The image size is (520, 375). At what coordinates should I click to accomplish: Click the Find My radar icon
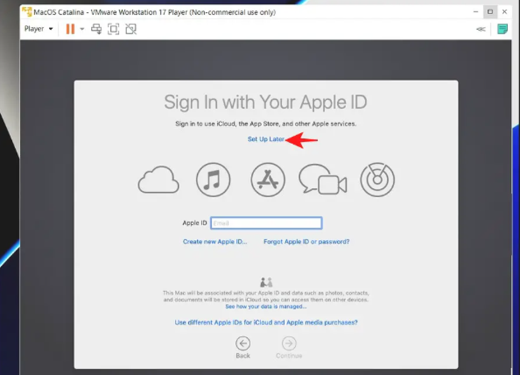[x=378, y=179]
